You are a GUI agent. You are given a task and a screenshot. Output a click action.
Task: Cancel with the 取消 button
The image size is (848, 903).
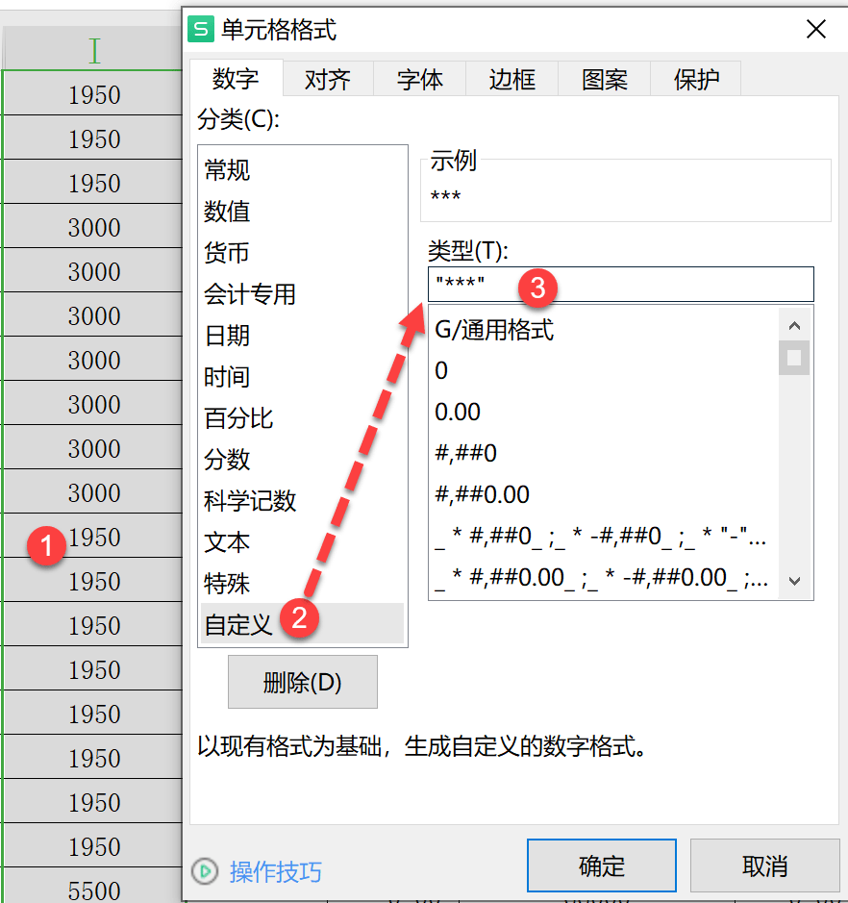click(764, 865)
